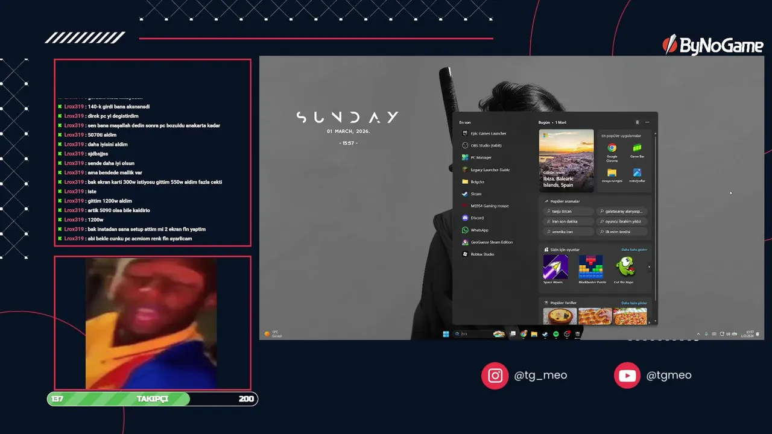
Task: Click the chat message 'gittim 1200w aldim'
Action: click(x=110, y=201)
